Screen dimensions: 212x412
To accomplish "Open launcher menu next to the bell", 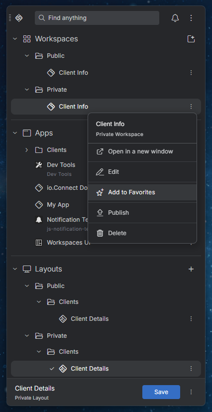I will coord(191,18).
